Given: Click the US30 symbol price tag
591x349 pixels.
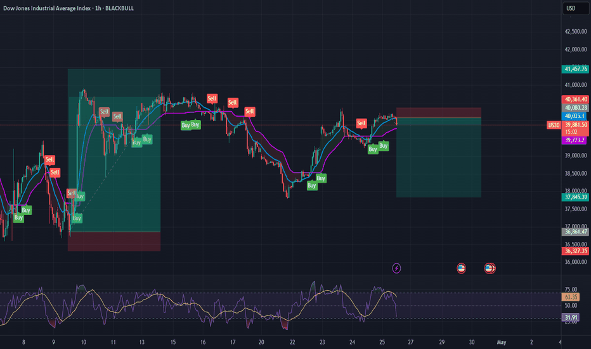Looking at the screenshot, I should [x=554, y=125].
